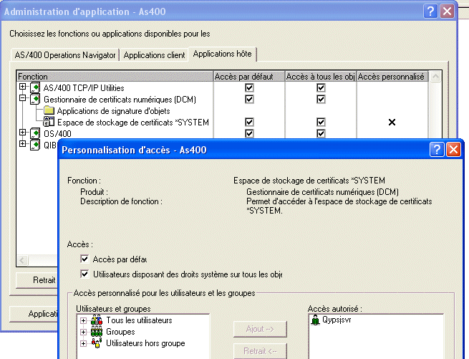Screen dimensions: 469x359
Task: Expand Tous les utilisateurs node
Action: [x=84, y=321]
